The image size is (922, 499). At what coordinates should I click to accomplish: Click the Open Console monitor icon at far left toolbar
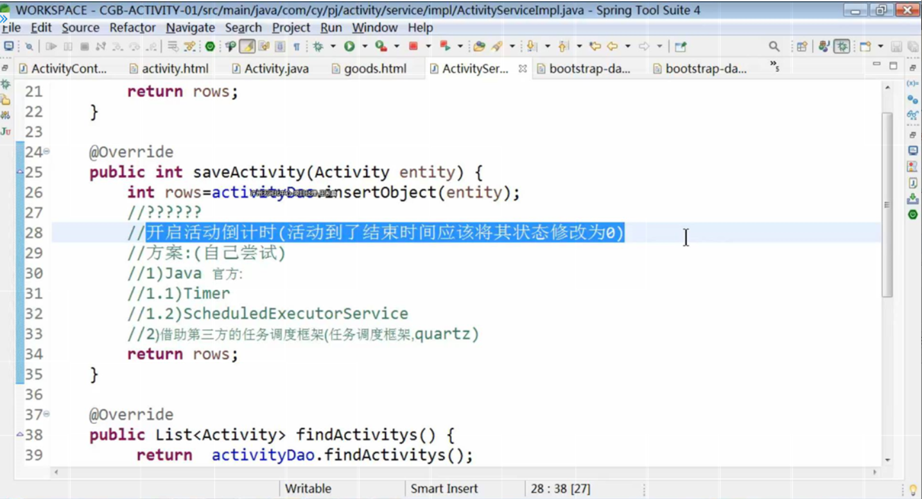click(8, 46)
